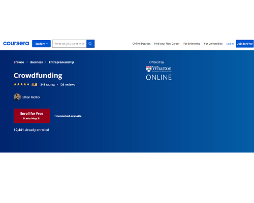Viewport: 254px width, 203px height.
Task: Click the Log In link
Action: [x=230, y=44]
